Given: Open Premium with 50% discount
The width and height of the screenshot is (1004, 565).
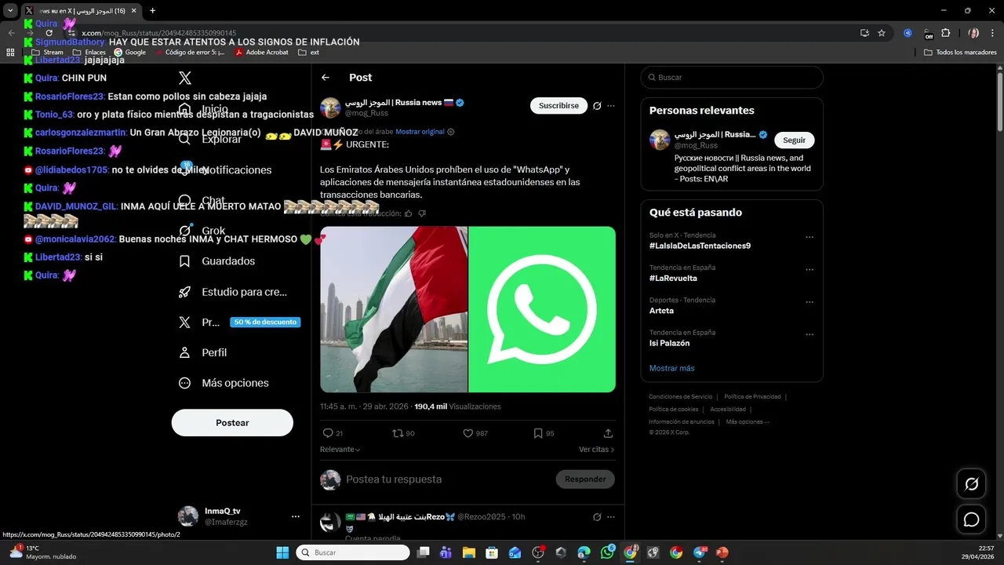Looking at the screenshot, I should (x=240, y=323).
